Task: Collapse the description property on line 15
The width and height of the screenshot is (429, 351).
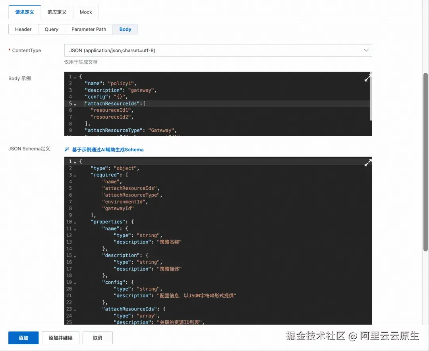Action: (x=75, y=255)
